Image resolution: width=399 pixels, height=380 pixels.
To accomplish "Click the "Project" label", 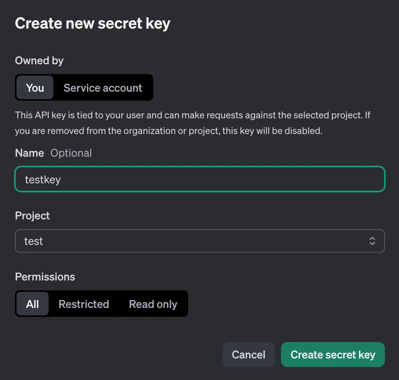I will (x=33, y=216).
